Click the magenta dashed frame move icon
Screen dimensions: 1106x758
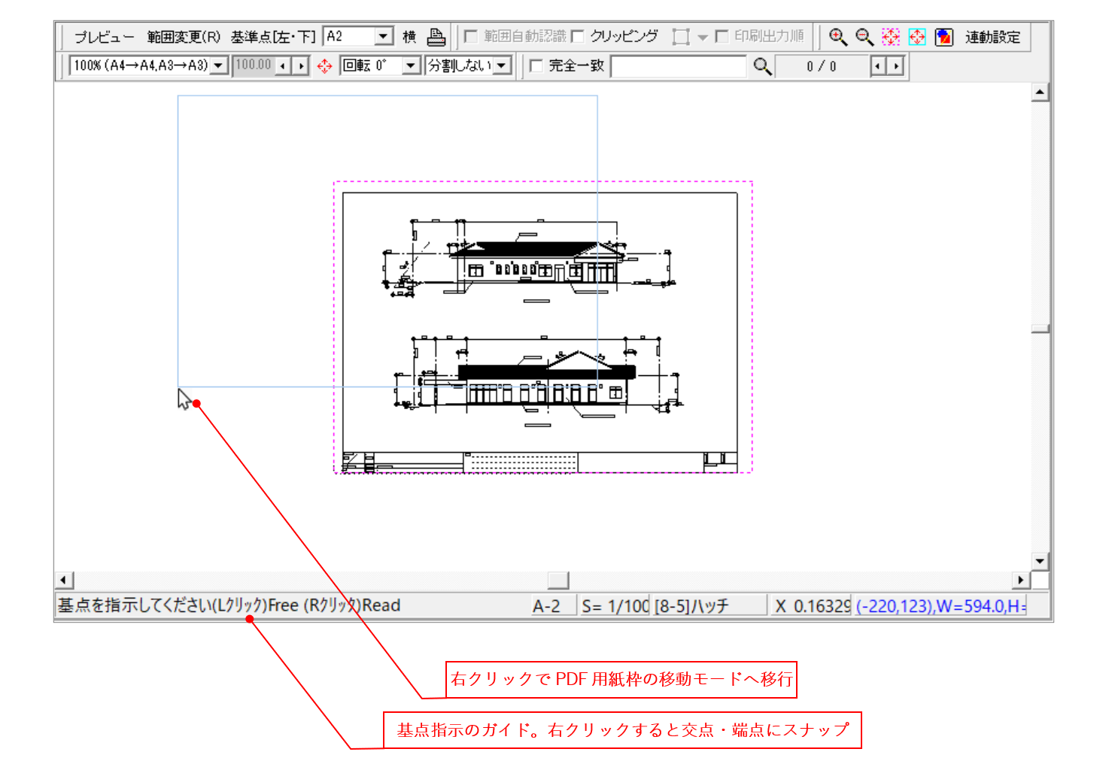pyautogui.click(x=891, y=37)
